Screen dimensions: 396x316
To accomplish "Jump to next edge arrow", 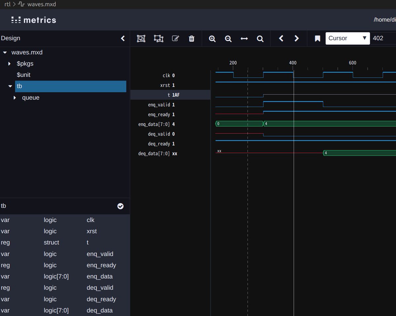I will point(296,38).
